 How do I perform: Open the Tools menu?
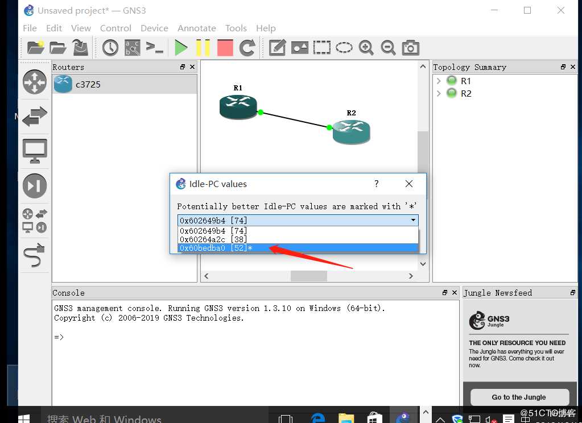pos(236,28)
